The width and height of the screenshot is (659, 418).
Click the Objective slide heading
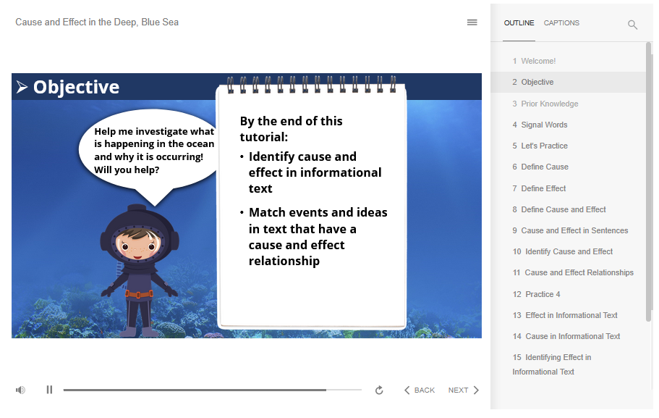(76, 87)
